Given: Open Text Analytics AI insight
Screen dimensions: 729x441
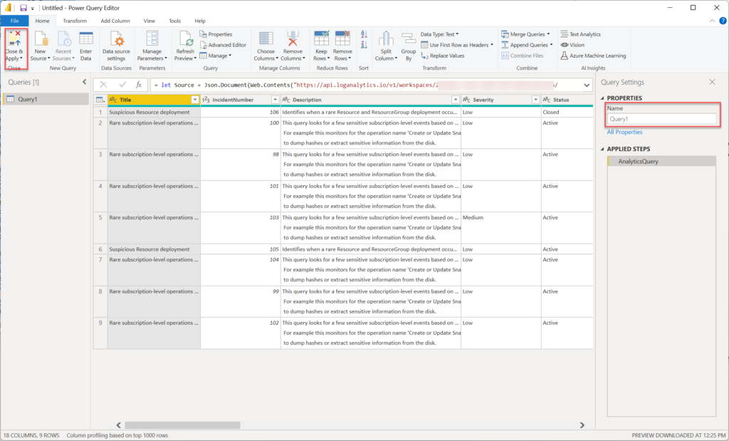Looking at the screenshot, I should tap(580, 34).
